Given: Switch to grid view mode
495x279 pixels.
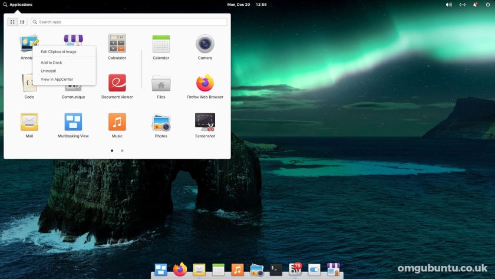Looking at the screenshot, I should [12, 22].
